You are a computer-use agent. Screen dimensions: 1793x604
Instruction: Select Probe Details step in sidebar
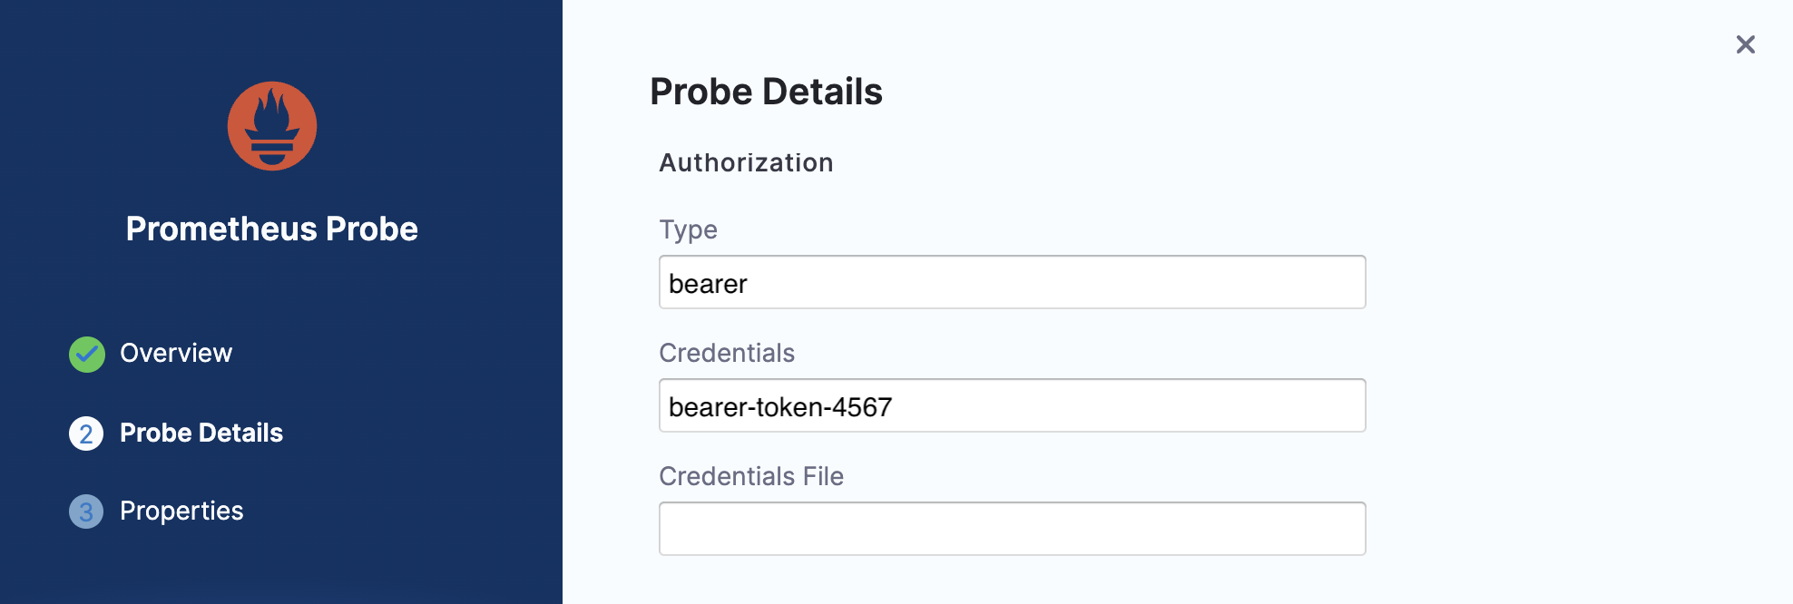pos(201,434)
